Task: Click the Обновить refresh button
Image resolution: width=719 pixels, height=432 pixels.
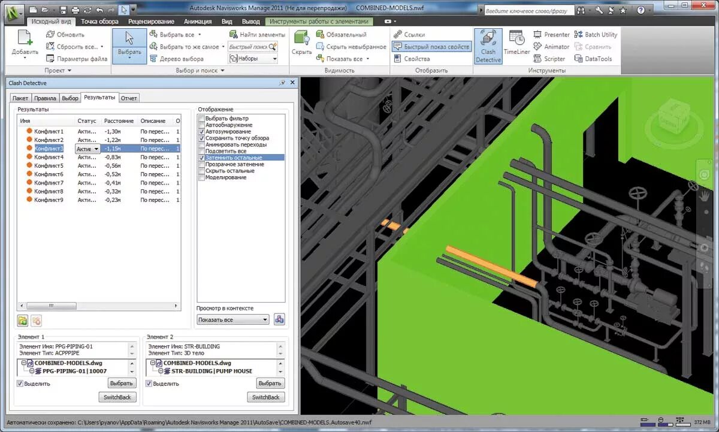Action: (x=65, y=35)
